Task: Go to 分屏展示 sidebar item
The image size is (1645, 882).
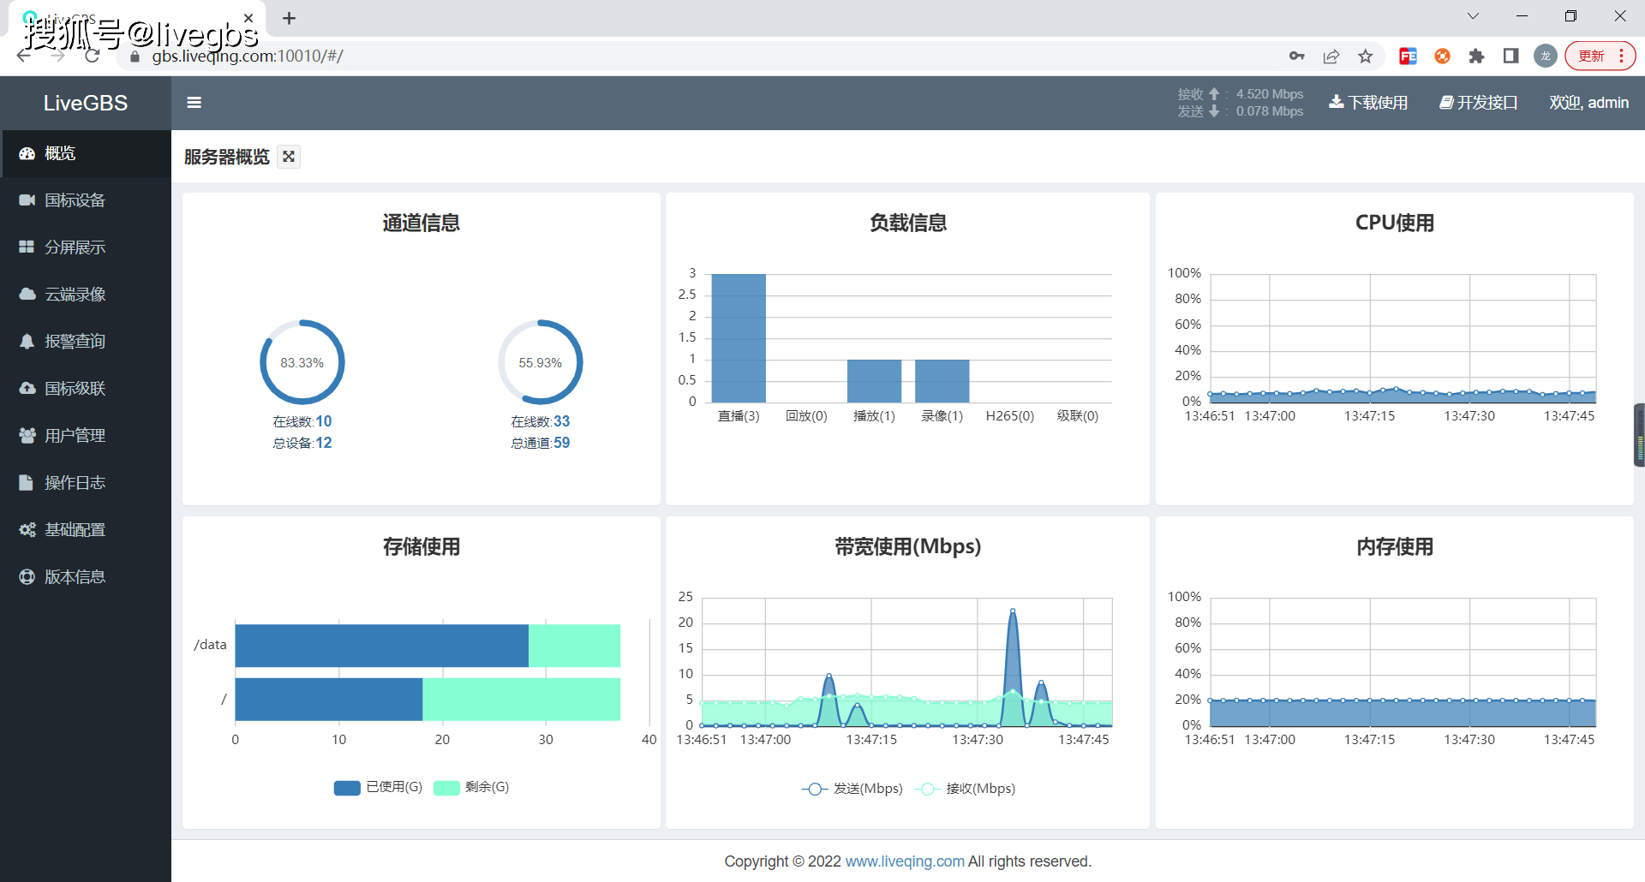Action: click(x=86, y=247)
